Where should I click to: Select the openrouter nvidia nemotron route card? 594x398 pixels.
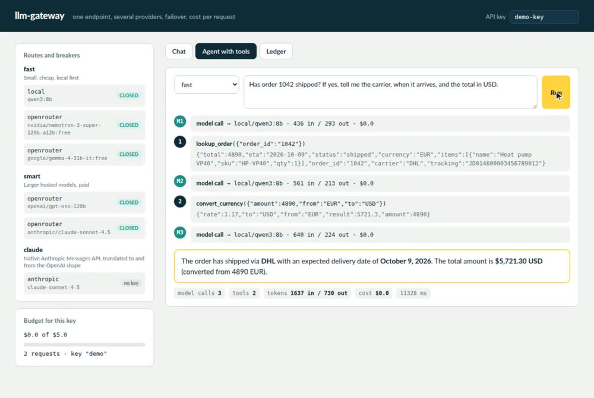click(84, 125)
